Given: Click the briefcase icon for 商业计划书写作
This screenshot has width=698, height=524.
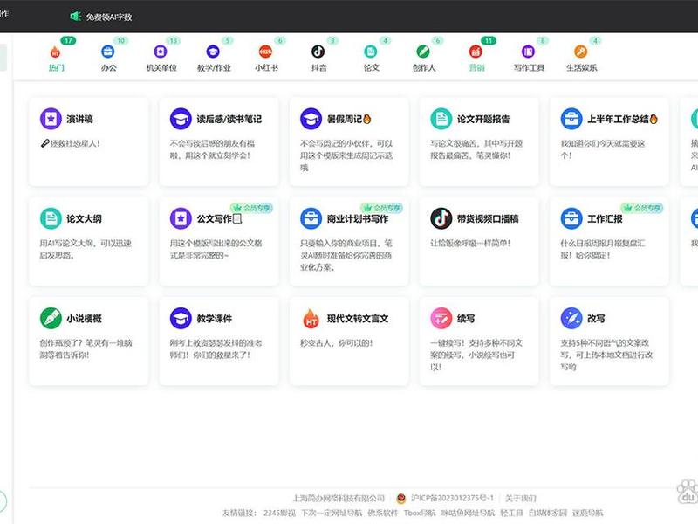Looking at the screenshot, I should pos(311,219).
